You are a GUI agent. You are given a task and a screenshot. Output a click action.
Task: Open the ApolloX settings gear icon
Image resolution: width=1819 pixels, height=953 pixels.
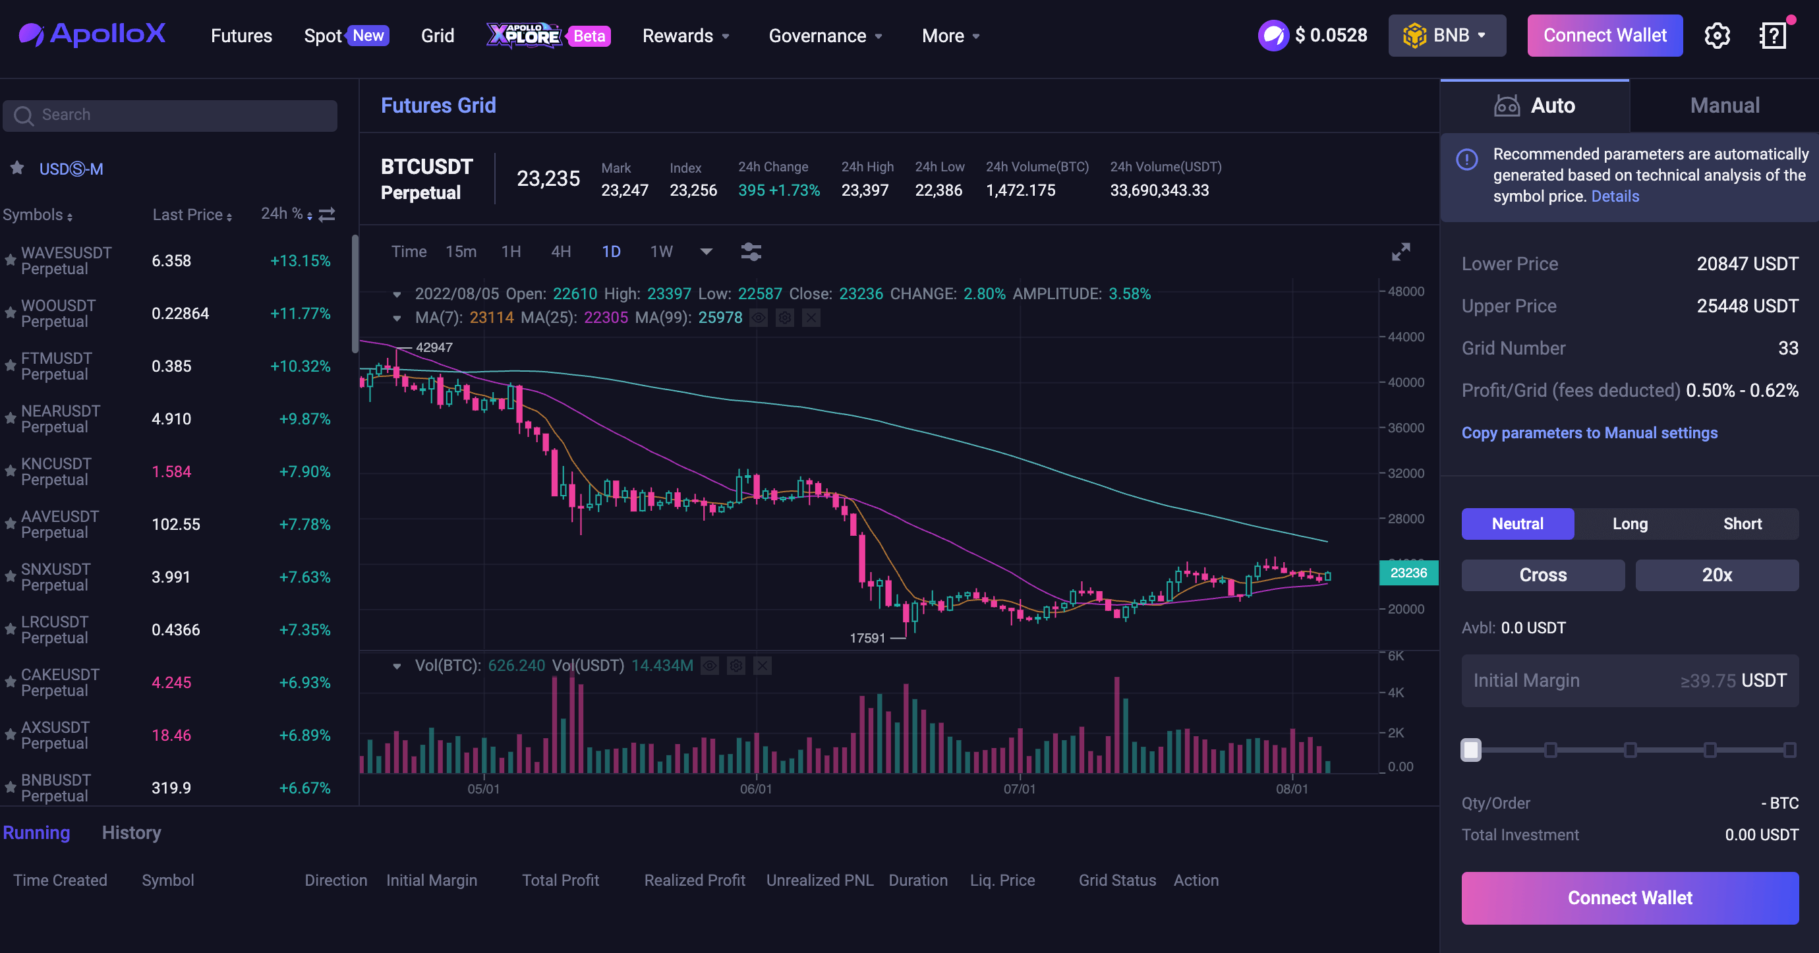coord(1718,36)
